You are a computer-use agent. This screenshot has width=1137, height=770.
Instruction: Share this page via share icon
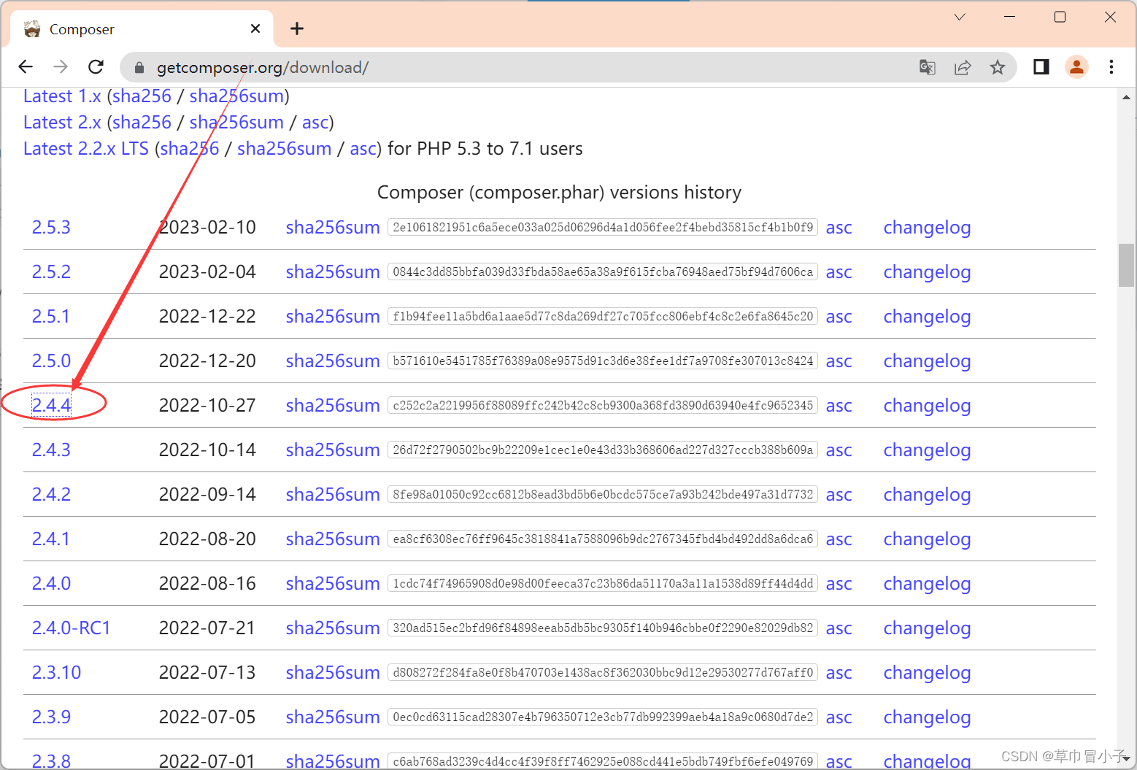tap(963, 68)
